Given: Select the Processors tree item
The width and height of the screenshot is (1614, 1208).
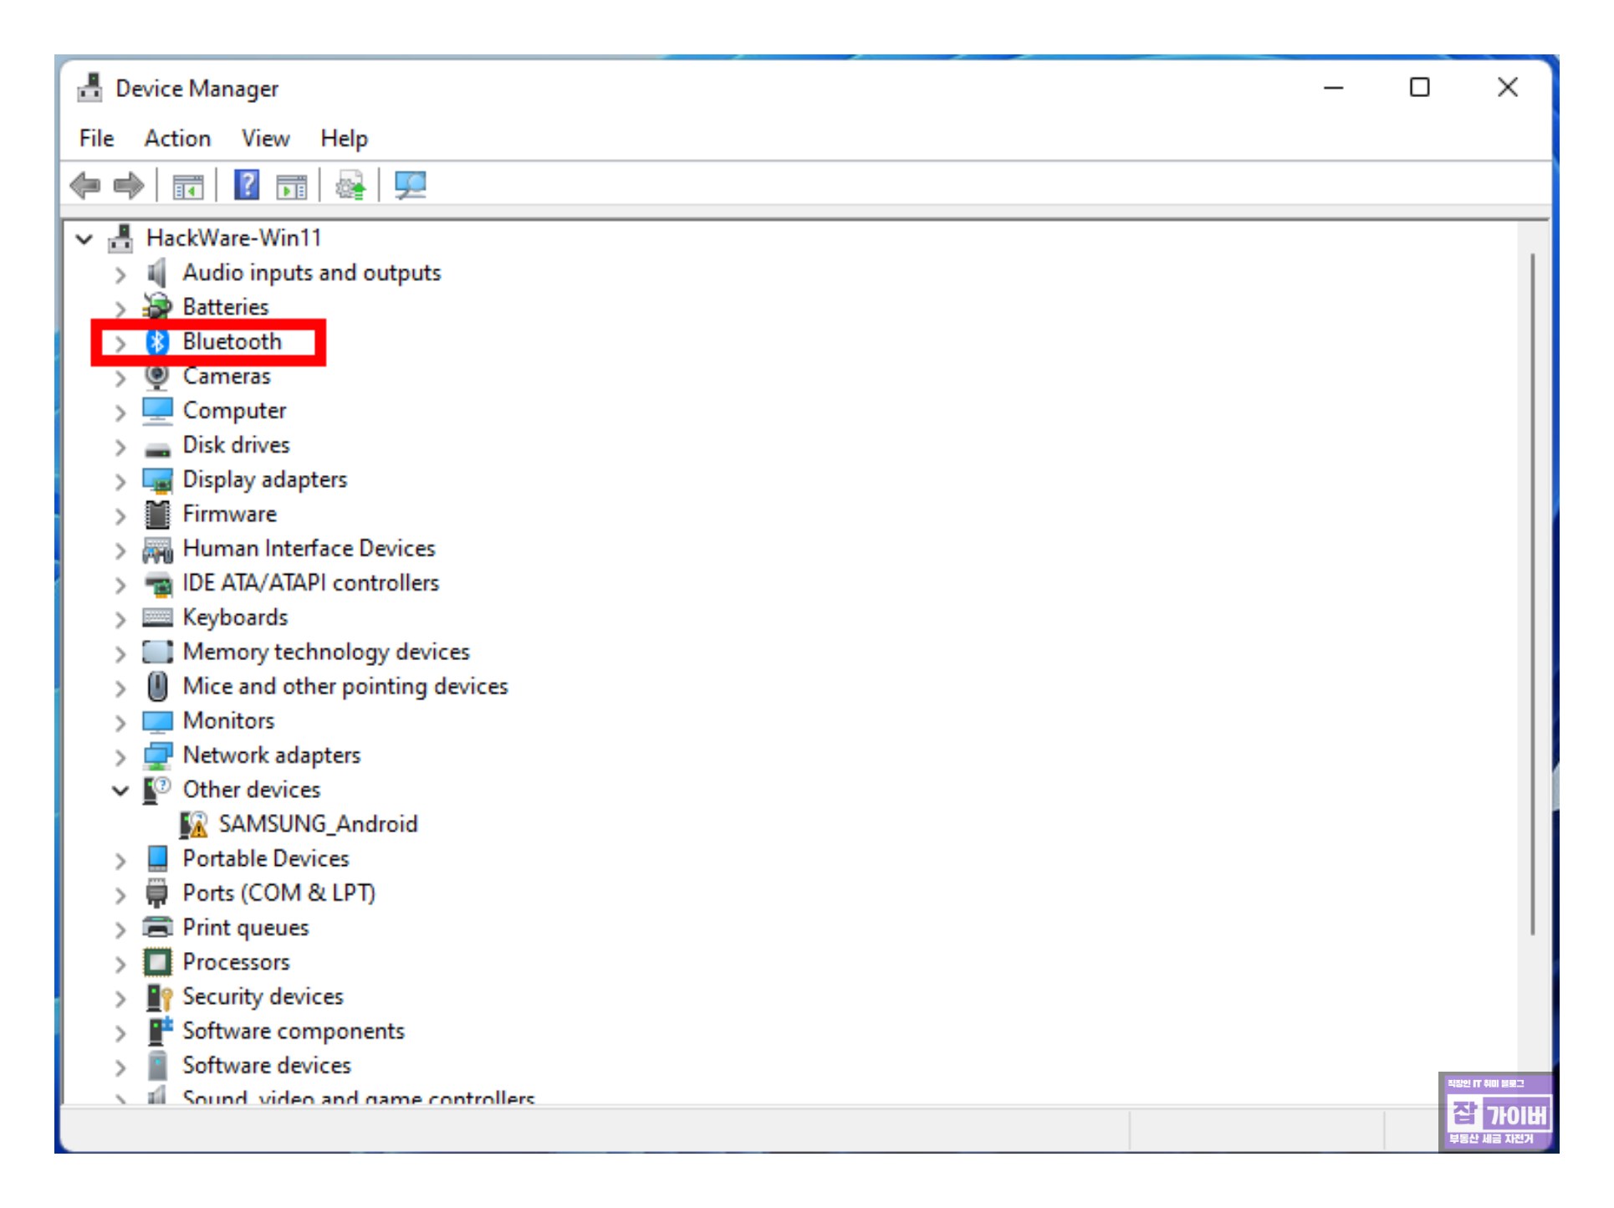Looking at the screenshot, I should pyautogui.click(x=236, y=963).
